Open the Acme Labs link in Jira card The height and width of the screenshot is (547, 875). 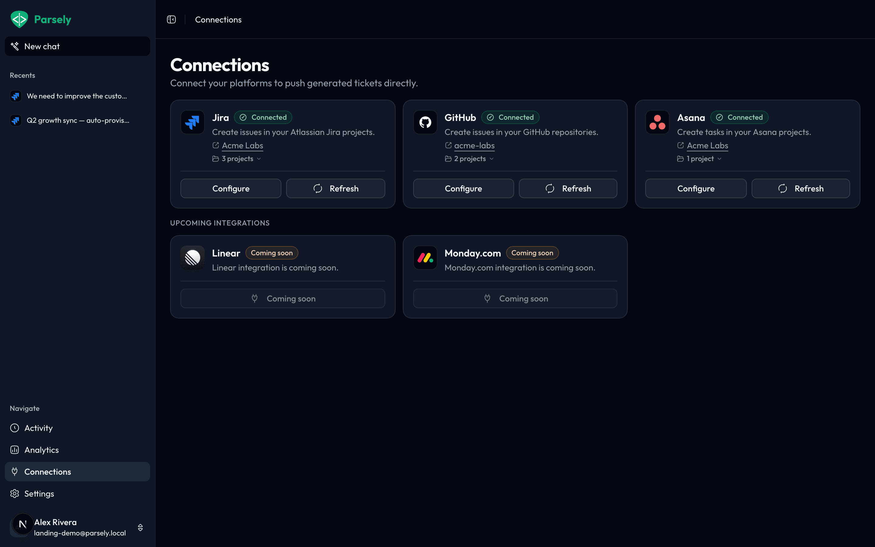[x=242, y=146]
